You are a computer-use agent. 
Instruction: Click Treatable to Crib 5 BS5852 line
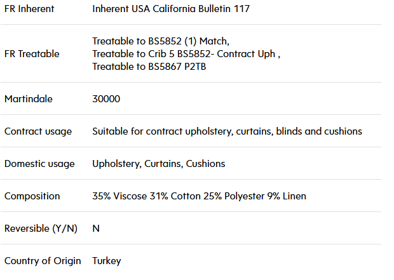pos(186,54)
